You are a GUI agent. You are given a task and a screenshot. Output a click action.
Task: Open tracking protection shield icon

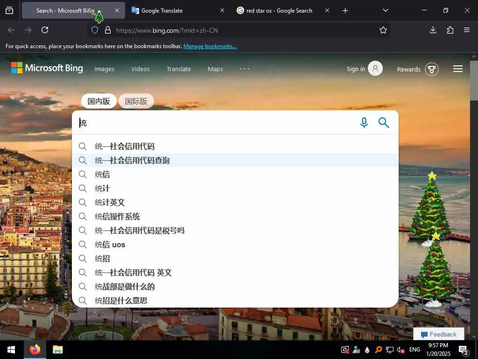coord(95,30)
